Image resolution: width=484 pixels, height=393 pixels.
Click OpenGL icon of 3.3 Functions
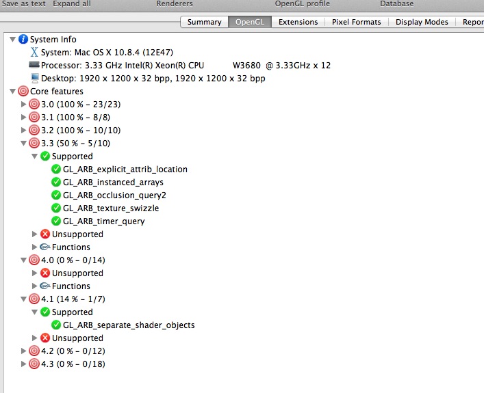click(x=45, y=247)
